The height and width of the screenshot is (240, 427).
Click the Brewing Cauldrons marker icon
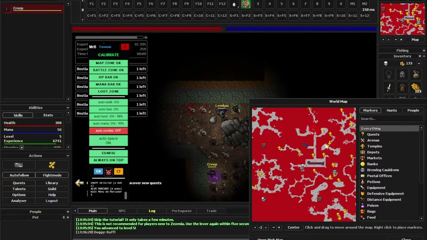pos(363,170)
